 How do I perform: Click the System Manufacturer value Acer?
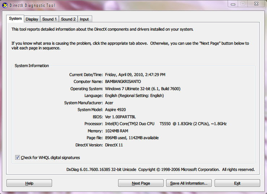pyautogui.click(x=109, y=103)
